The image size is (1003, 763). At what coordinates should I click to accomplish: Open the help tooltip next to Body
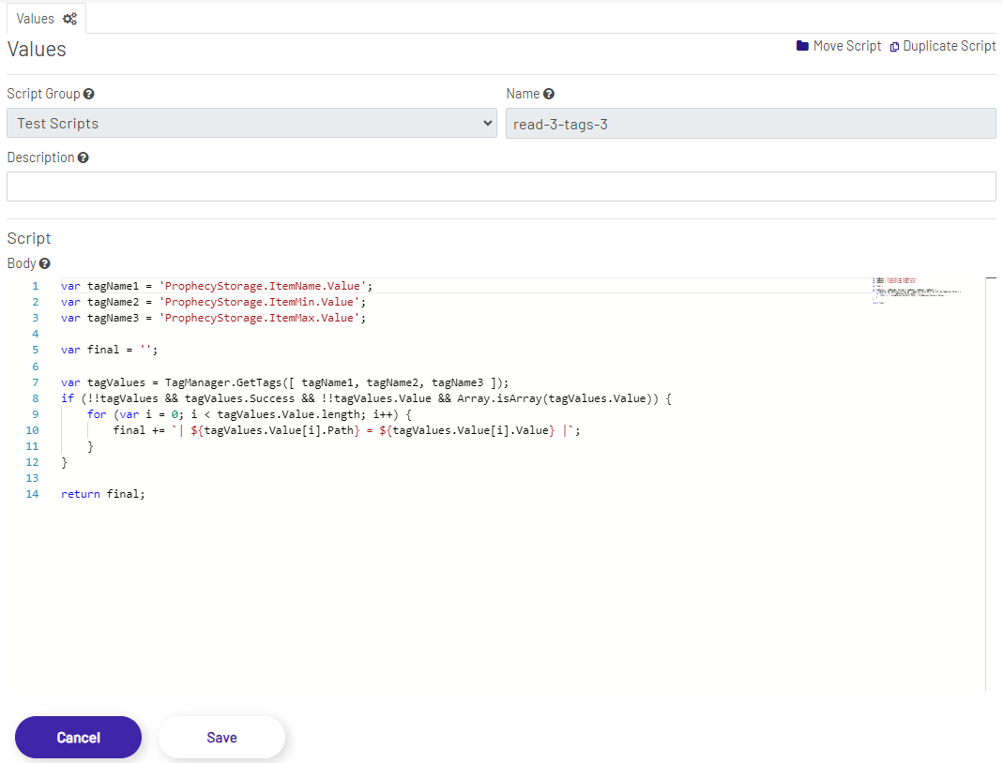click(46, 262)
